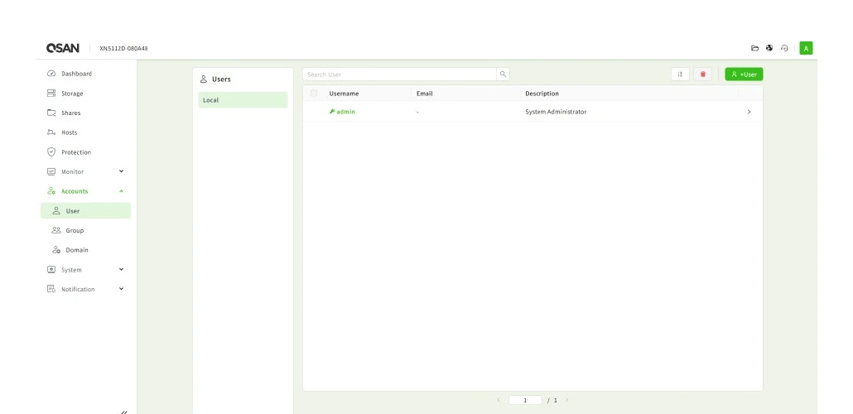Screen dimensions: 853x414
Task: Click the Domain icon in sidebar
Action: coord(56,250)
